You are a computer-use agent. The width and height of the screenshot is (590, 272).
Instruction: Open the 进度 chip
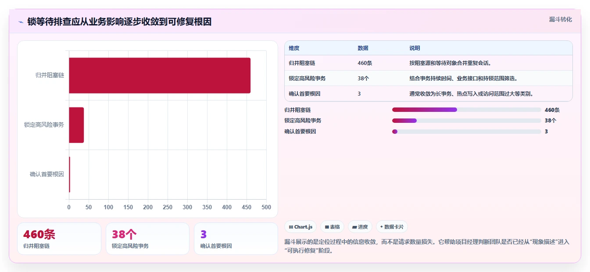360,227
